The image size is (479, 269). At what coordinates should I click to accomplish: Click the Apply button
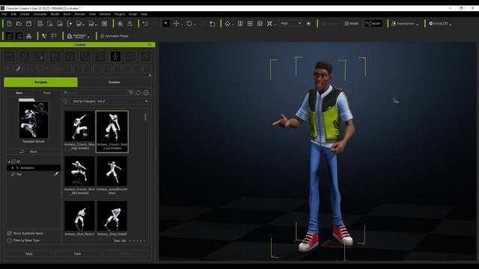tap(29, 254)
